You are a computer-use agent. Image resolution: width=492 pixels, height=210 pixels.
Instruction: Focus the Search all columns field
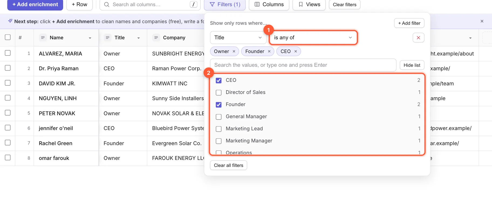150,5
